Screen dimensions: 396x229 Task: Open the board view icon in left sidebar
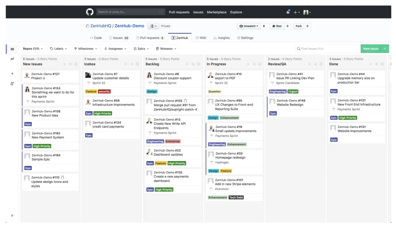pyautogui.click(x=12, y=49)
